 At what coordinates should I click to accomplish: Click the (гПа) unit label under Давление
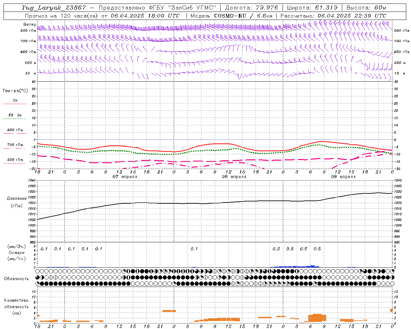click(x=17, y=206)
